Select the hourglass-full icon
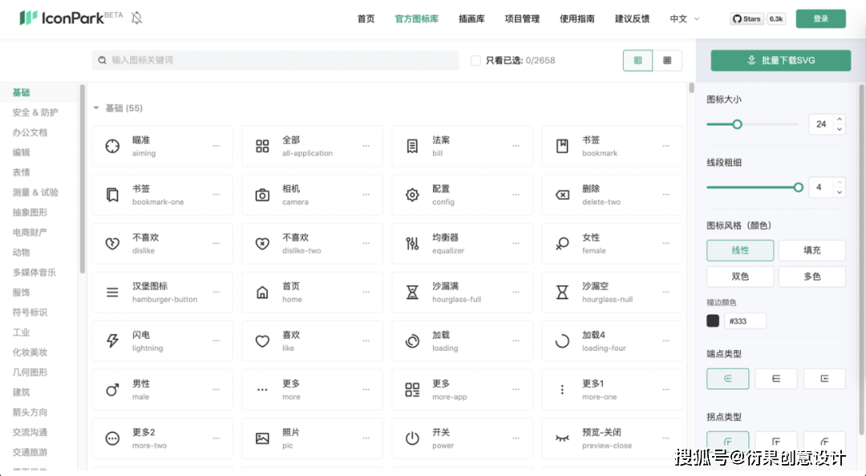Image resolution: width=866 pixels, height=476 pixels. [412, 292]
